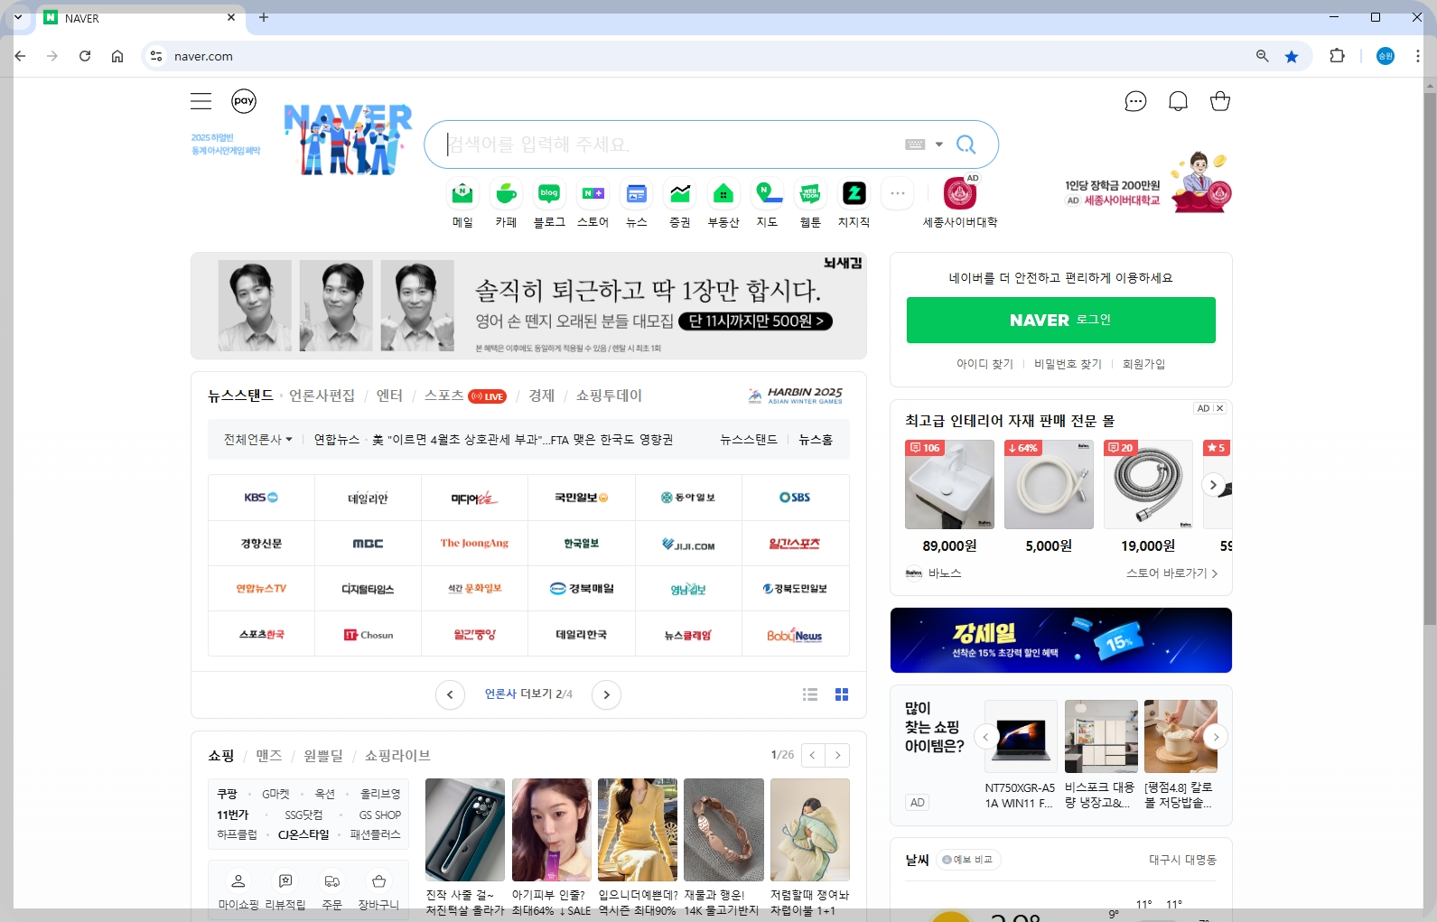Viewport: 1437px width, 922px height.
Task: Open the 부동산 shortcut icon
Action: (723, 193)
